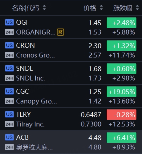Open the CRON stock row

point(71,50)
